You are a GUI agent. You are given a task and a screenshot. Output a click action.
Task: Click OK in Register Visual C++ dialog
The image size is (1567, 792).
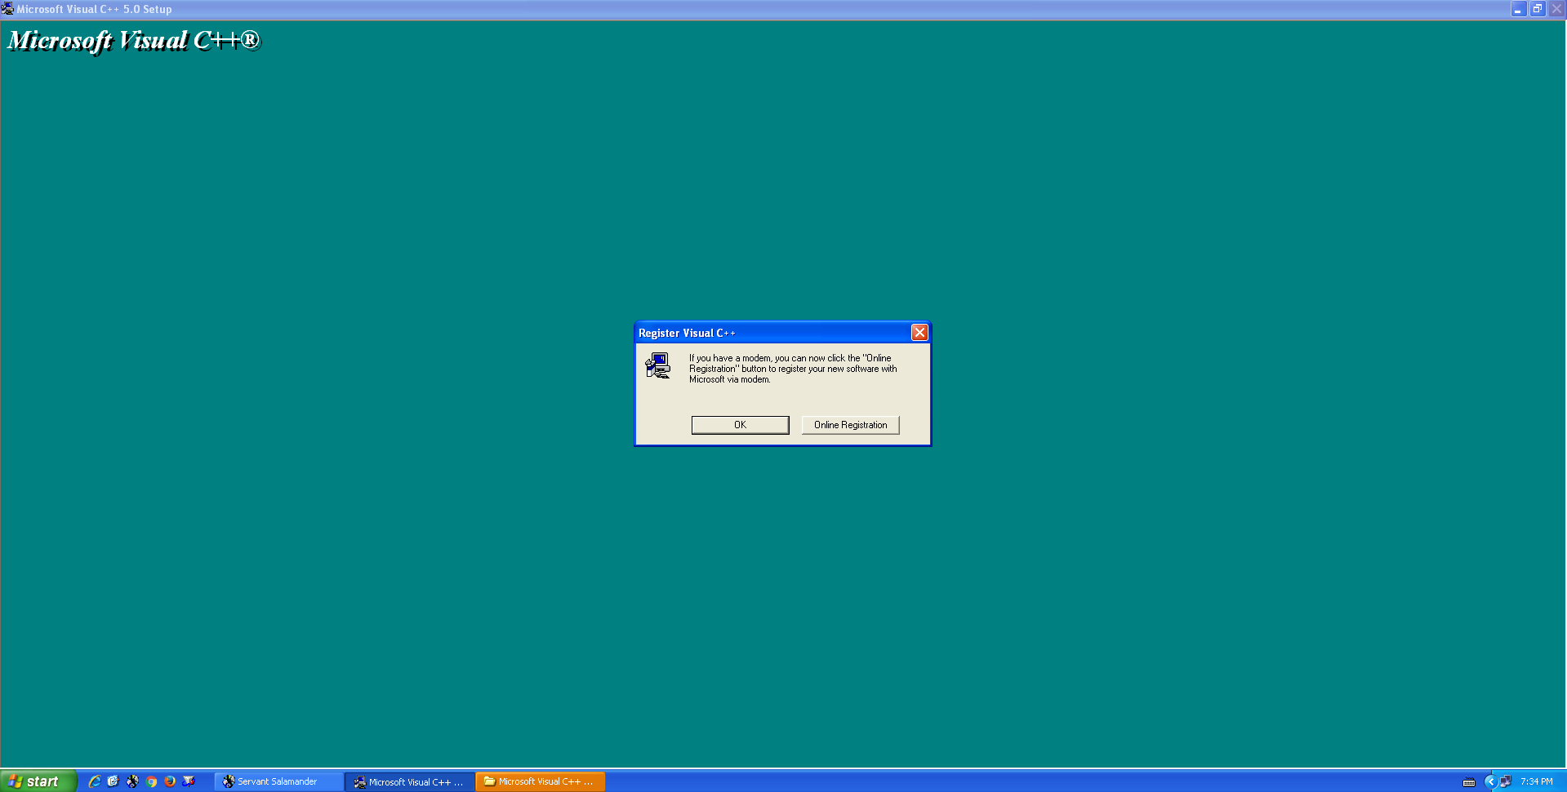pos(740,425)
